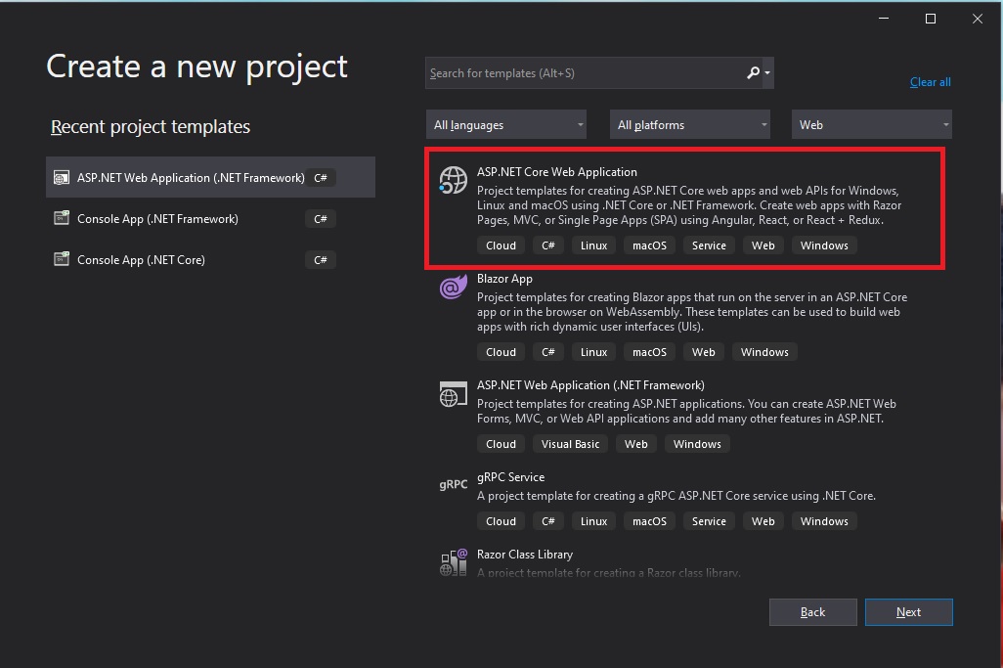
Task: Close the Create a new project window
Action: pyautogui.click(x=978, y=19)
